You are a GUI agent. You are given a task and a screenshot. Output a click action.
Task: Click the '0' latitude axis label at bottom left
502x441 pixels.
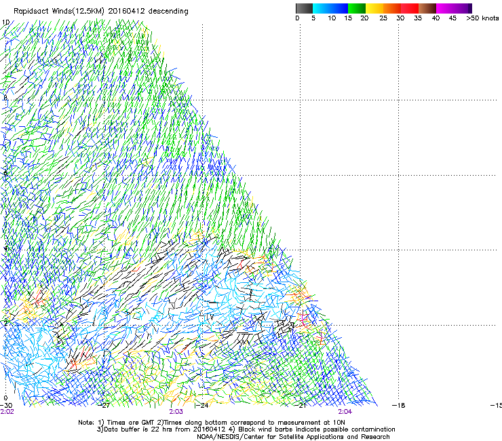click(x=5, y=398)
